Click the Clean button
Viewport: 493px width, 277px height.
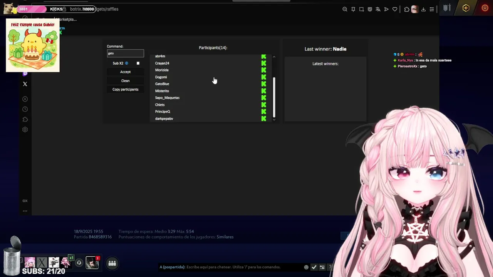click(x=125, y=81)
